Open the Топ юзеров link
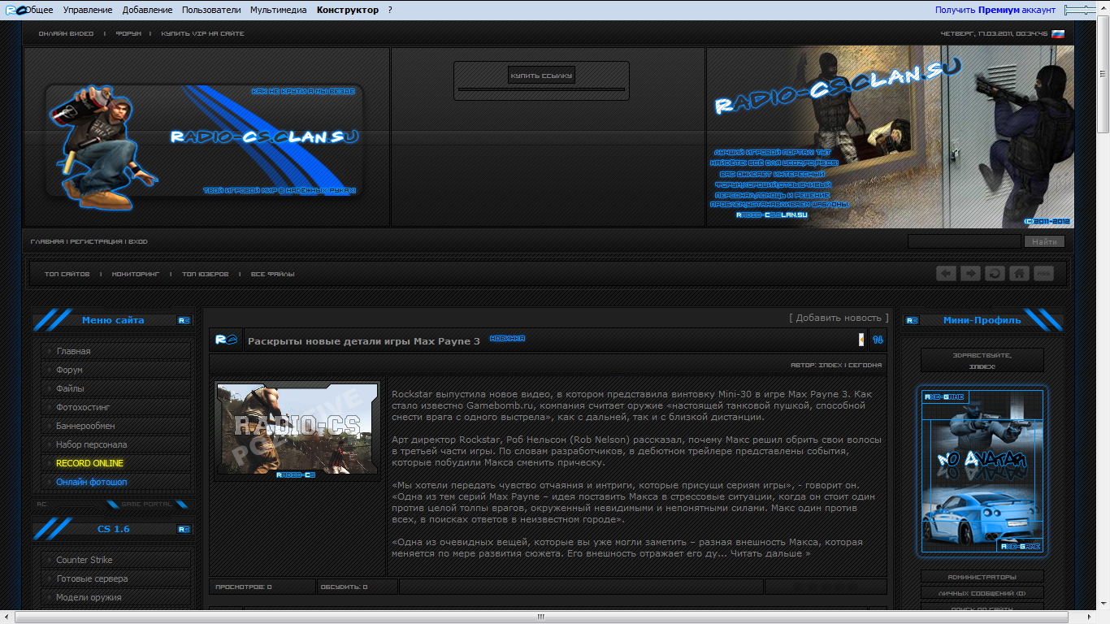The image size is (1110, 624). pos(205,275)
